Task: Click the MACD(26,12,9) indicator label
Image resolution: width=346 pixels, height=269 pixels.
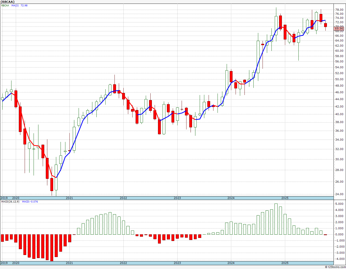Action: pos(10,202)
